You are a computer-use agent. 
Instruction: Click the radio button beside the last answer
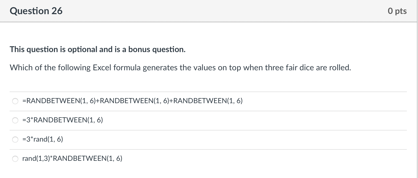[15, 159]
